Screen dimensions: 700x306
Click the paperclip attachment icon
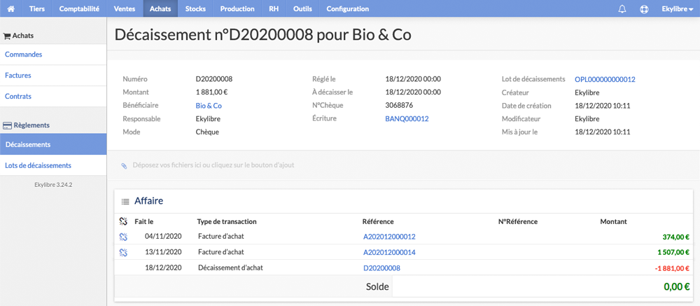[124, 166]
